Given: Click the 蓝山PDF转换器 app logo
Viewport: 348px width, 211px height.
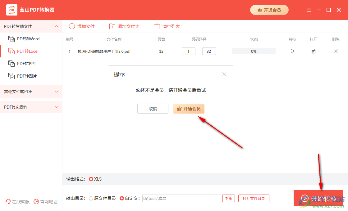Looking at the screenshot, I should pos(12,10).
